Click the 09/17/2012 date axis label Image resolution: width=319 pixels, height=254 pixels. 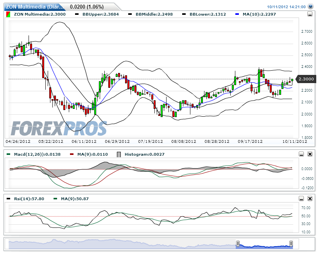tap(250, 141)
